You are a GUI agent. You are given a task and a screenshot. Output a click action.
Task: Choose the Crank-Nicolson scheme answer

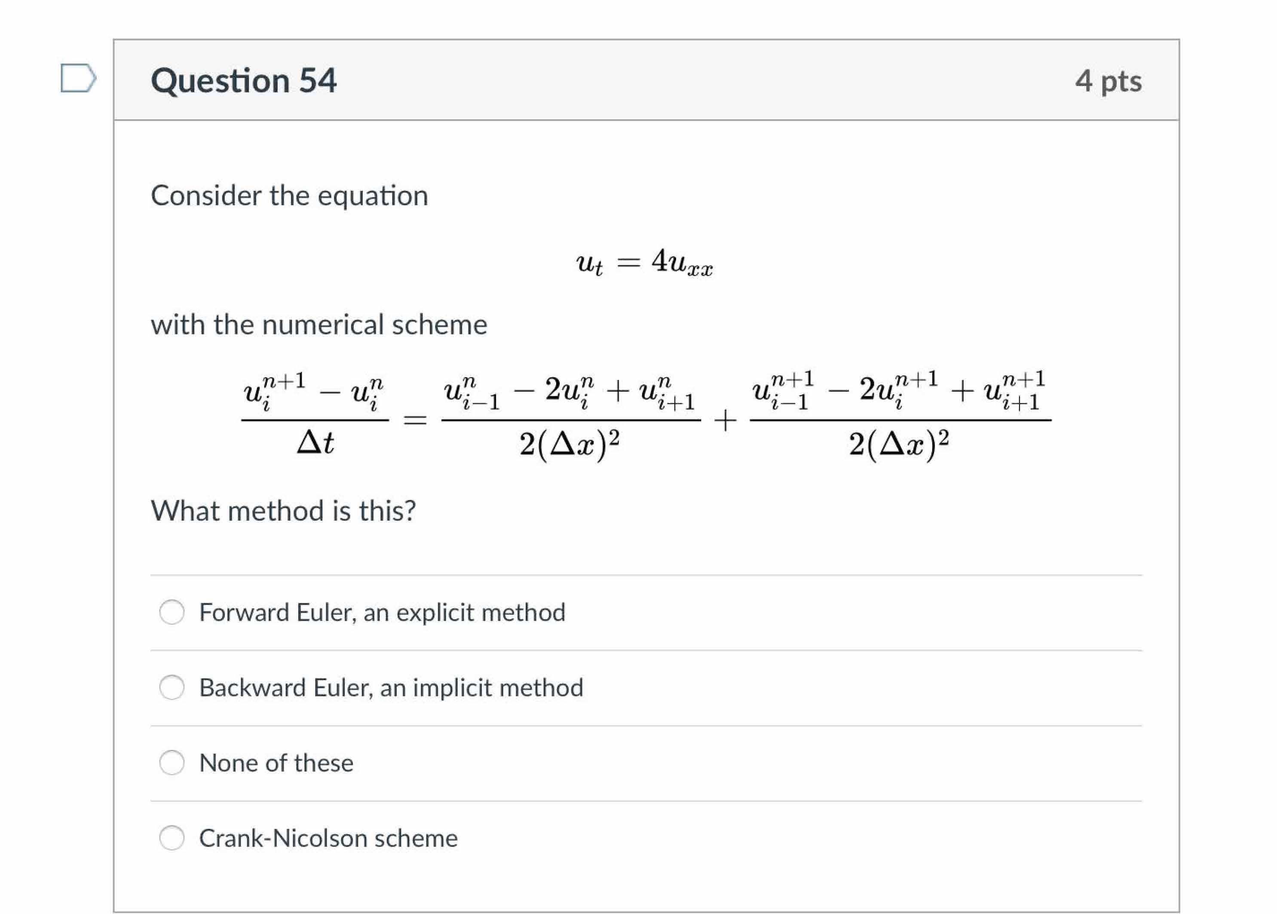point(171,838)
